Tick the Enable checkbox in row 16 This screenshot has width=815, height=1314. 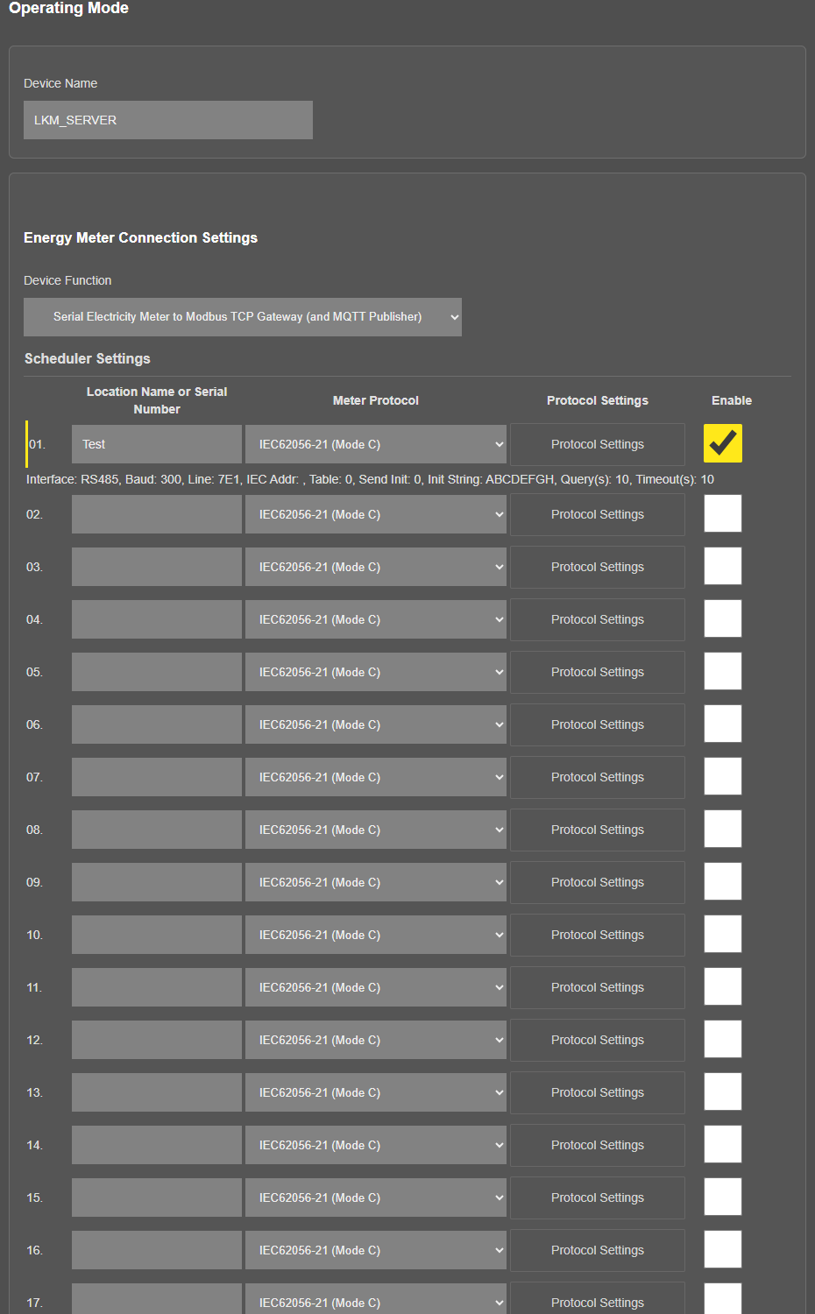(x=723, y=1249)
